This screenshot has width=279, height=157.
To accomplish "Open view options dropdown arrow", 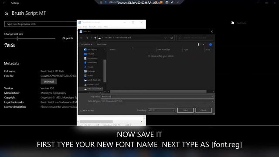I will click(203, 44).
